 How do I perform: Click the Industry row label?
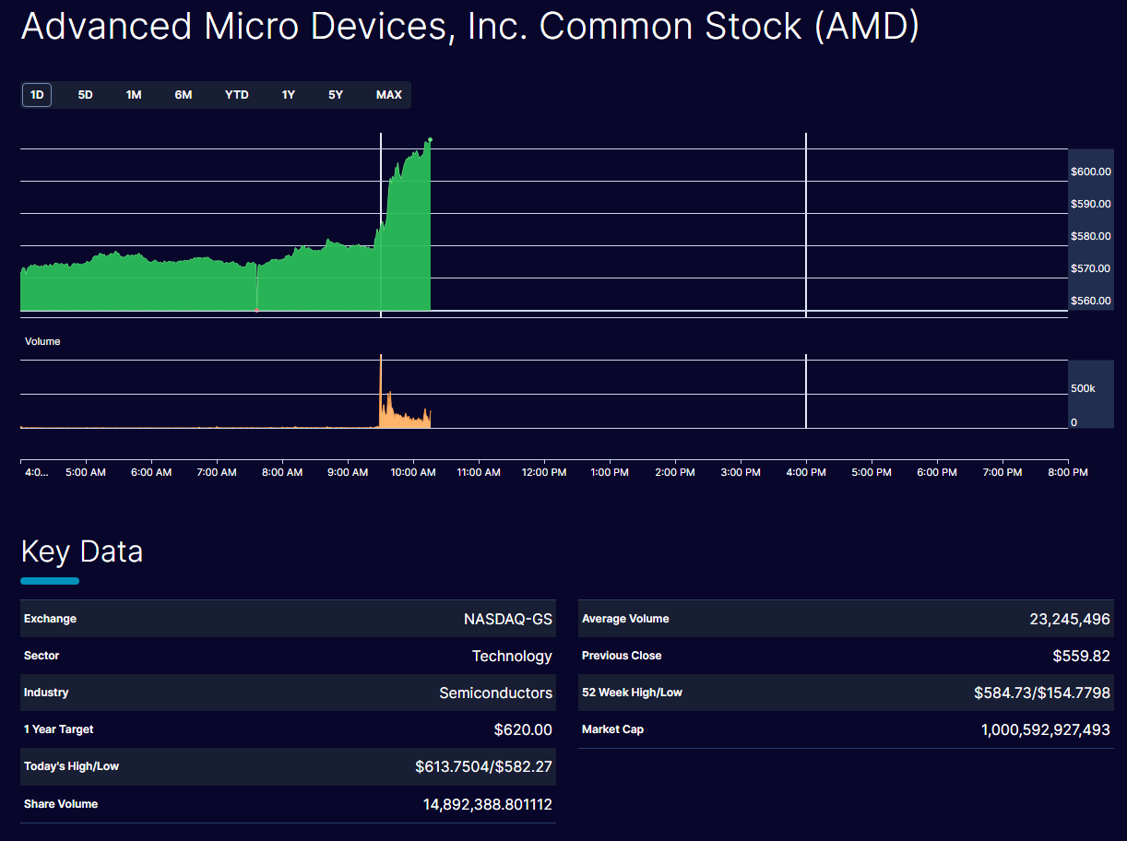tap(46, 693)
